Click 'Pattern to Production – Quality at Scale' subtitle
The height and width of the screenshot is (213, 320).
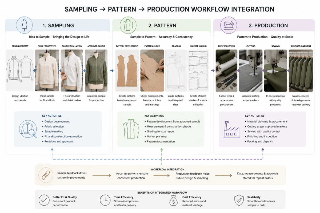point(265,37)
